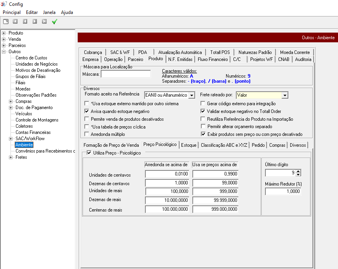Click the previous record arrow icon

tap(25, 21)
